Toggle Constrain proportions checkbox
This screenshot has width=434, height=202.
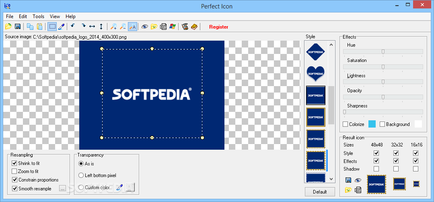pyautogui.click(x=14, y=180)
